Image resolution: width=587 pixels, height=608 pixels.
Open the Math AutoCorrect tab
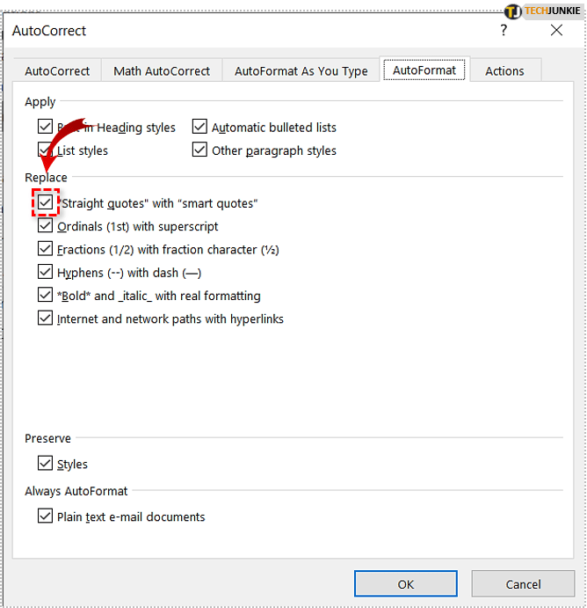162,71
